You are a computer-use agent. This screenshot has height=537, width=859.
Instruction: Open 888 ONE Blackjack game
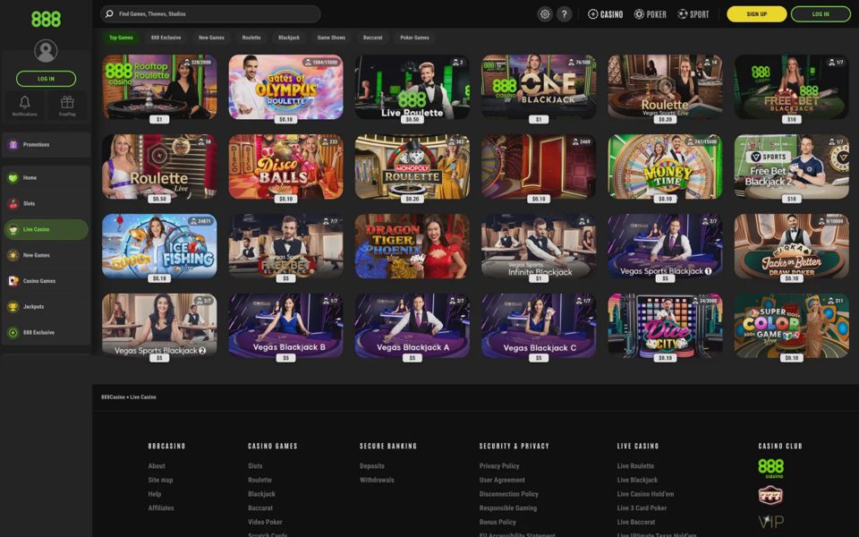(539, 87)
